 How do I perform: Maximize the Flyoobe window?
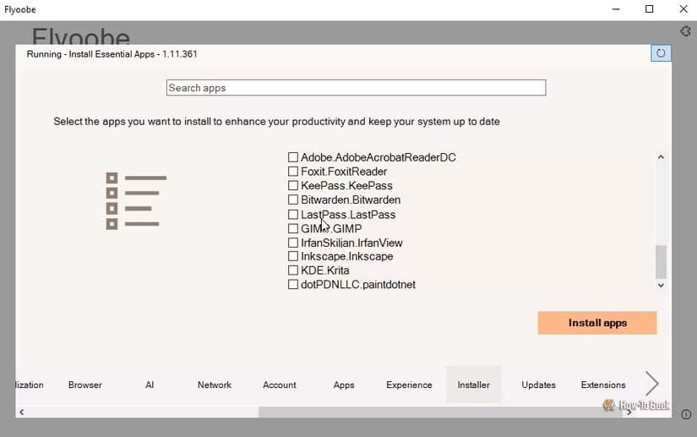point(650,9)
